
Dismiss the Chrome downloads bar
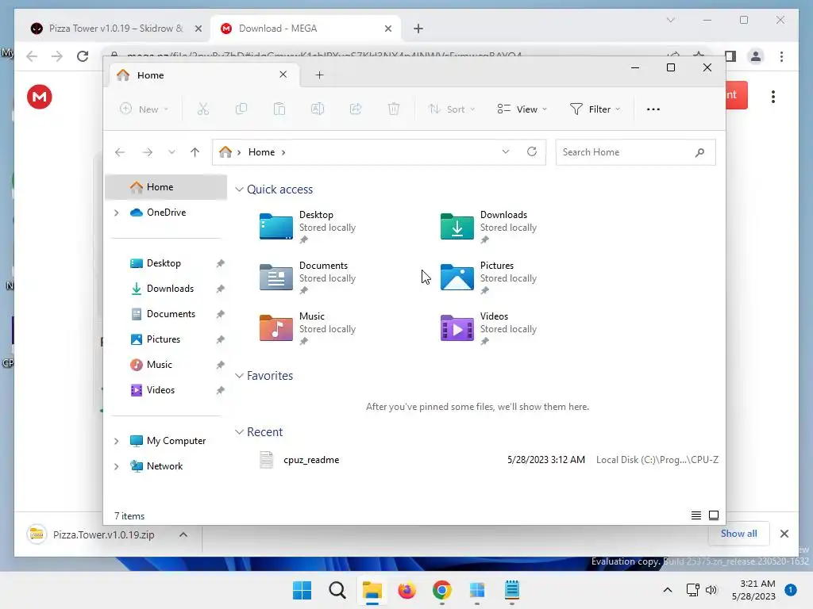pos(784,534)
